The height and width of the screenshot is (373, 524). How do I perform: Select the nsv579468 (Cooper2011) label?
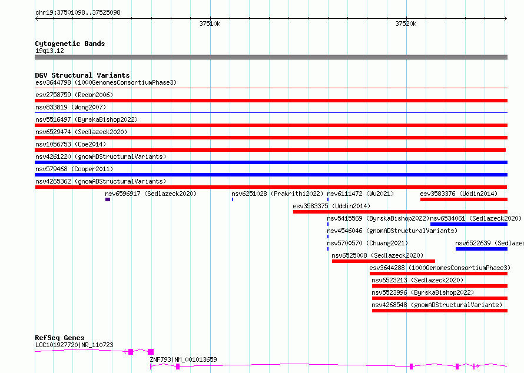(x=74, y=169)
